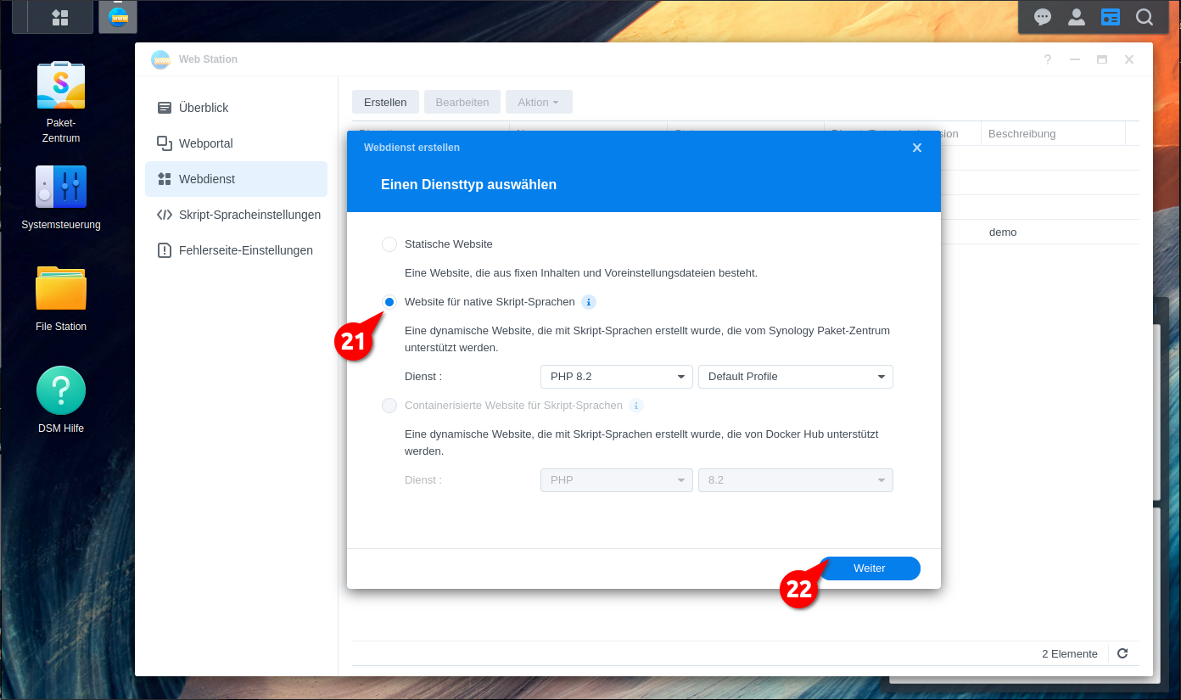Launch File Station from desktop
The image size is (1181, 700).
pos(60,289)
